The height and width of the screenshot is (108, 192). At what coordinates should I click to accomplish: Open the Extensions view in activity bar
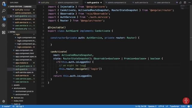click(4, 32)
